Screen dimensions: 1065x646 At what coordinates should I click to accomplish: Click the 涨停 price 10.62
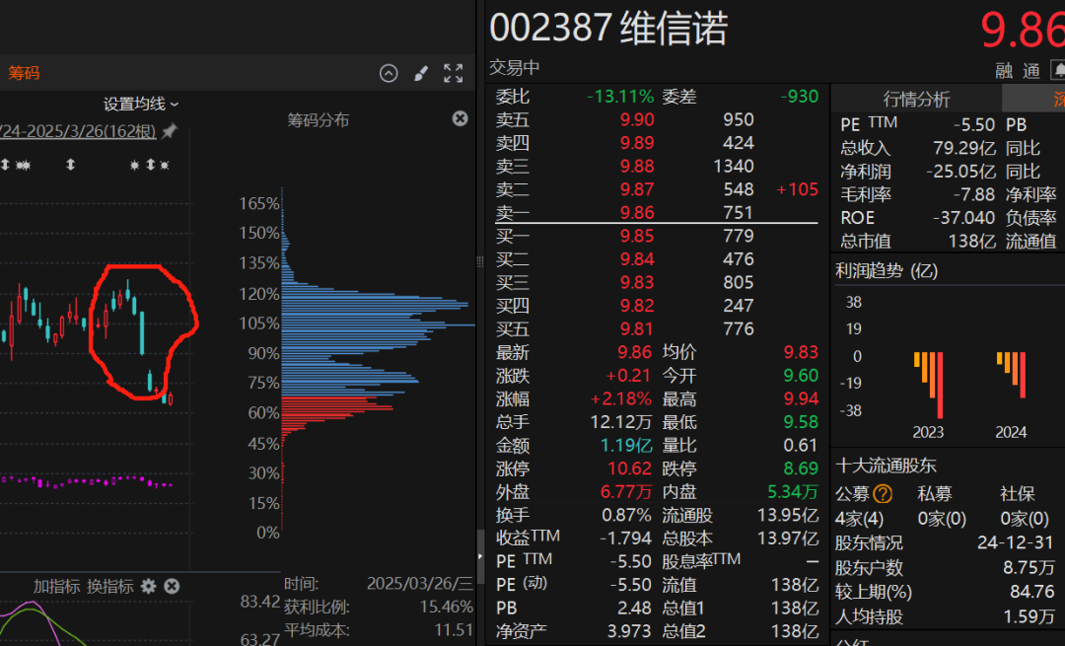coord(629,468)
